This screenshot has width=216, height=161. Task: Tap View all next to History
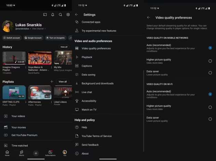click(x=64, y=47)
